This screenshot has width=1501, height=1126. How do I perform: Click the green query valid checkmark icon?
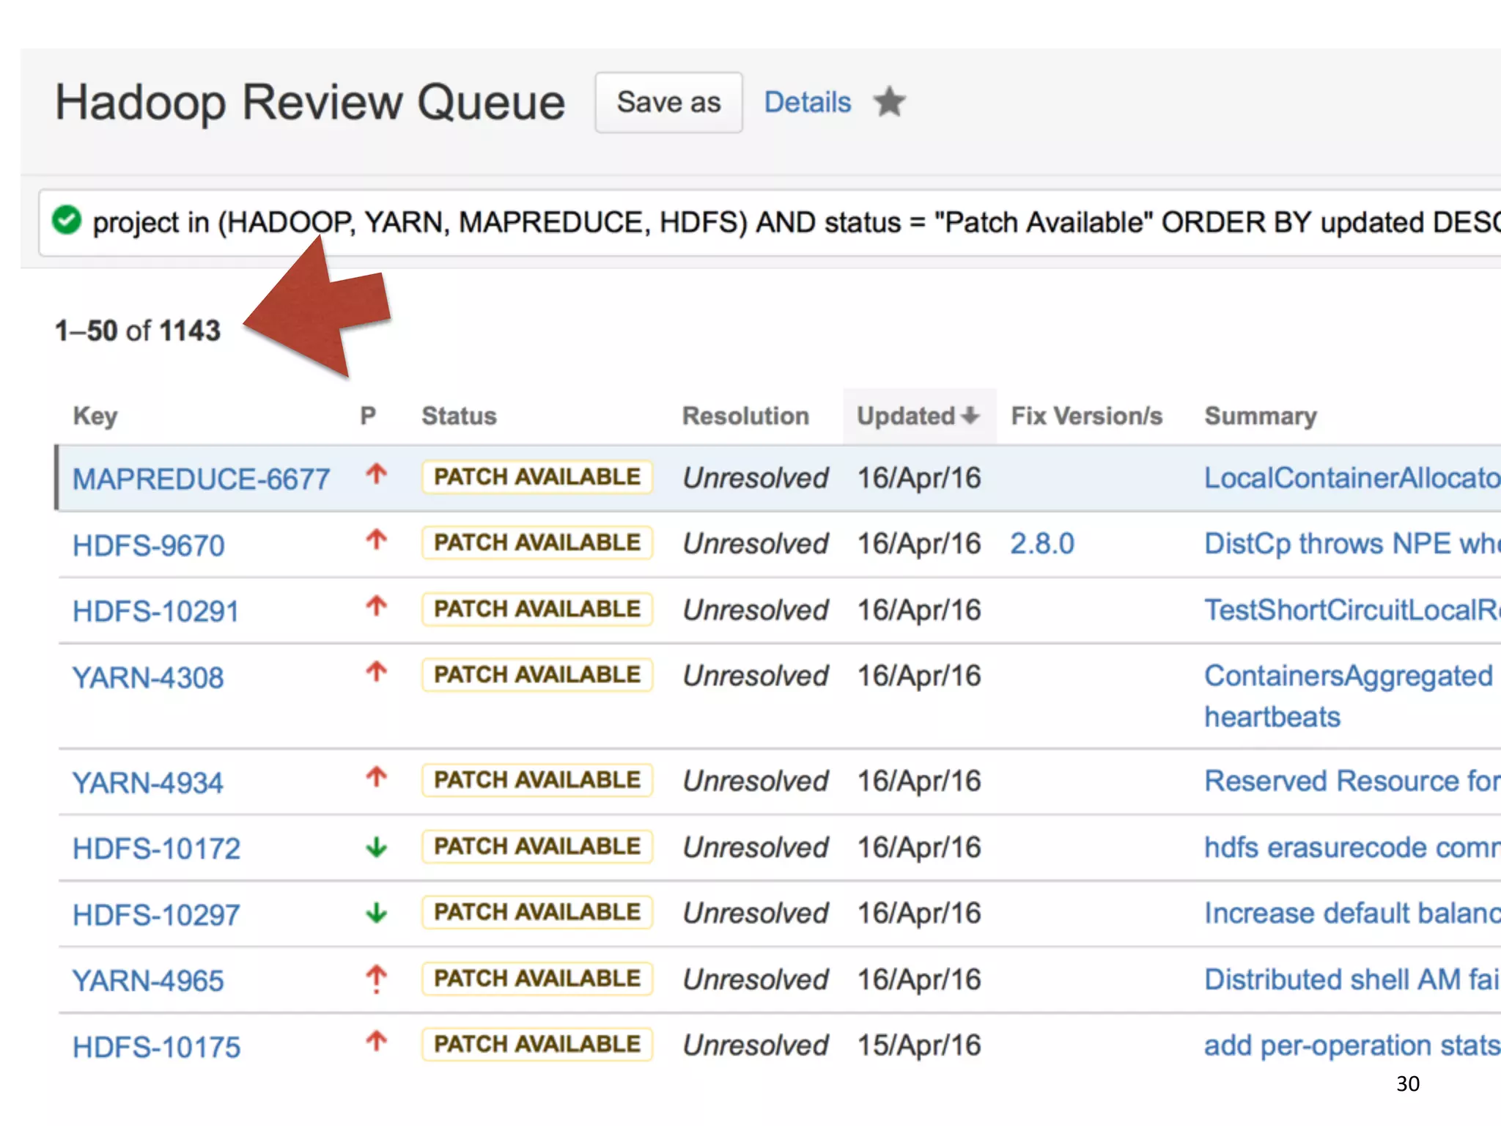[67, 220]
